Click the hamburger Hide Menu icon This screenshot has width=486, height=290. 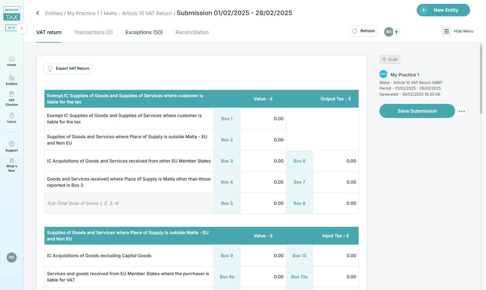pyautogui.click(x=447, y=31)
